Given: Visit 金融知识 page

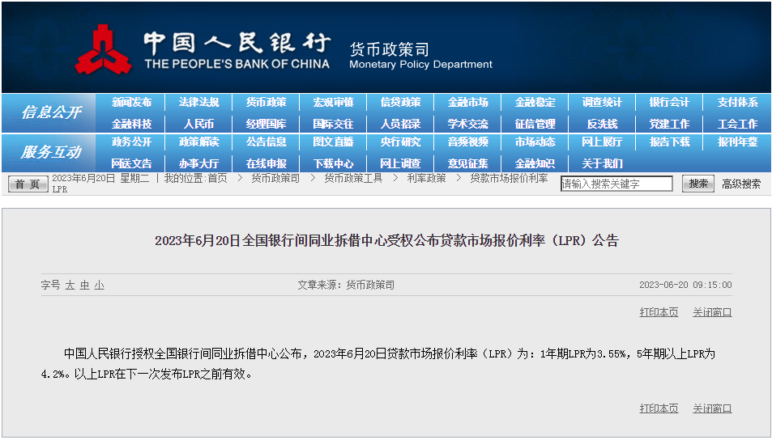Looking at the screenshot, I should point(535,163).
